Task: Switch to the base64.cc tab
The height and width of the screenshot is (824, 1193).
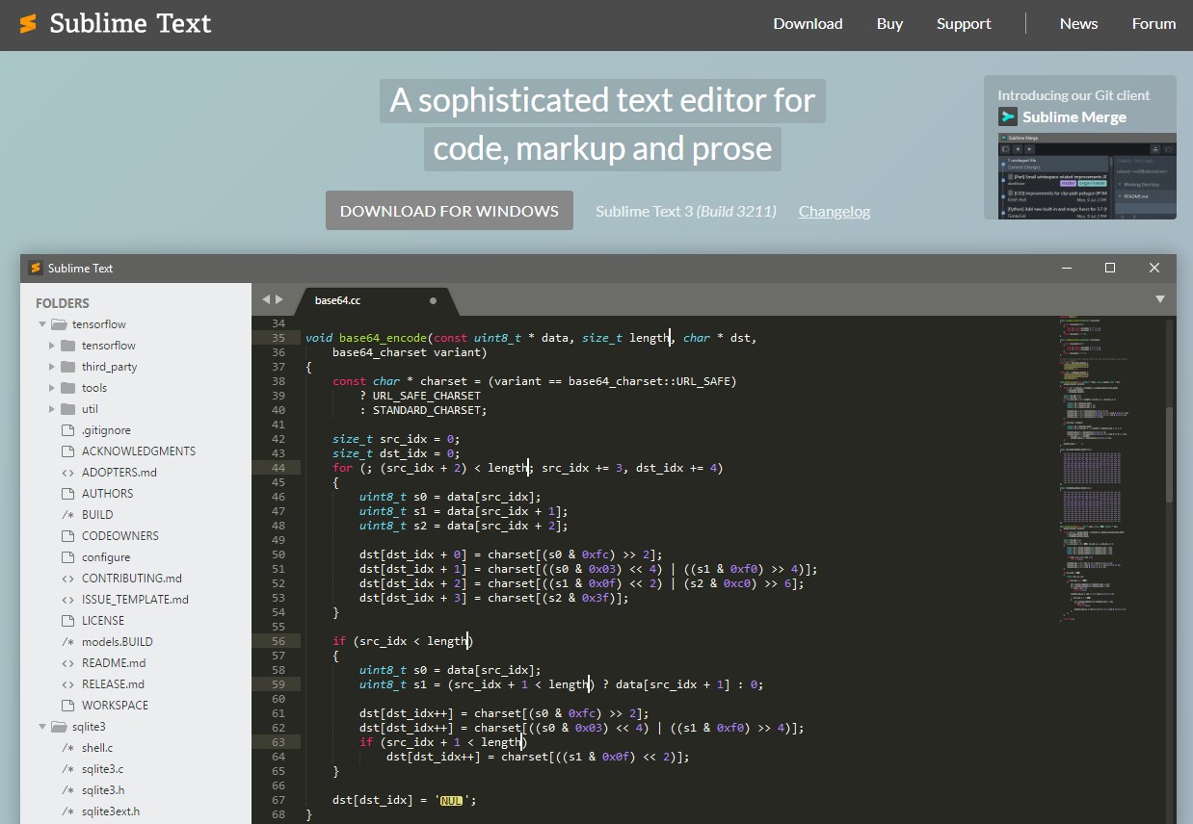Action: click(338, 300)
